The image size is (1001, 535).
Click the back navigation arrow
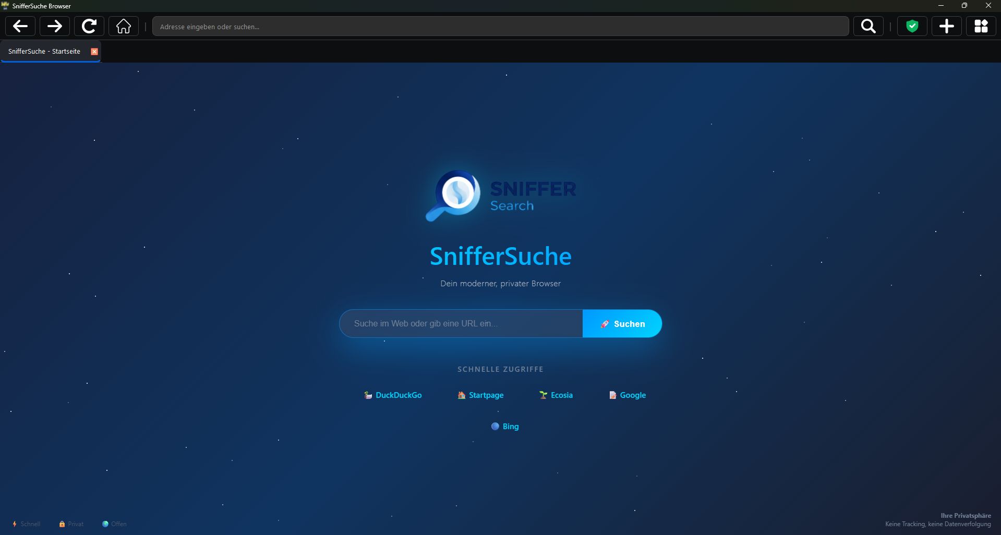tap(20, 26)
